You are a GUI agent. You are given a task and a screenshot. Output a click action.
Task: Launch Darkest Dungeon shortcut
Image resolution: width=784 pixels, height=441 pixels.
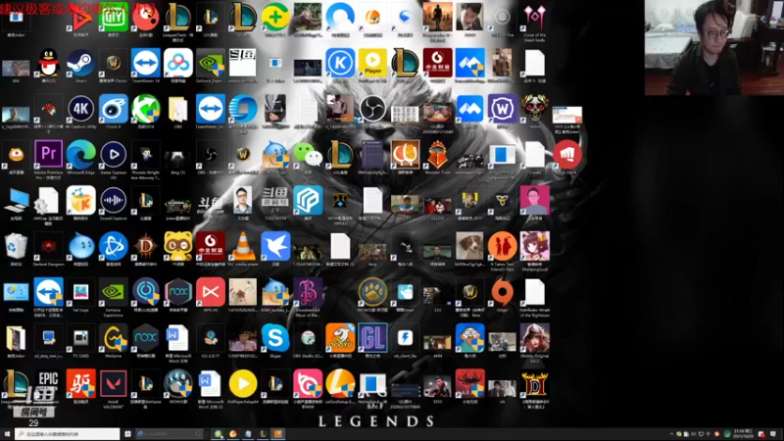[x=48, y=246]
